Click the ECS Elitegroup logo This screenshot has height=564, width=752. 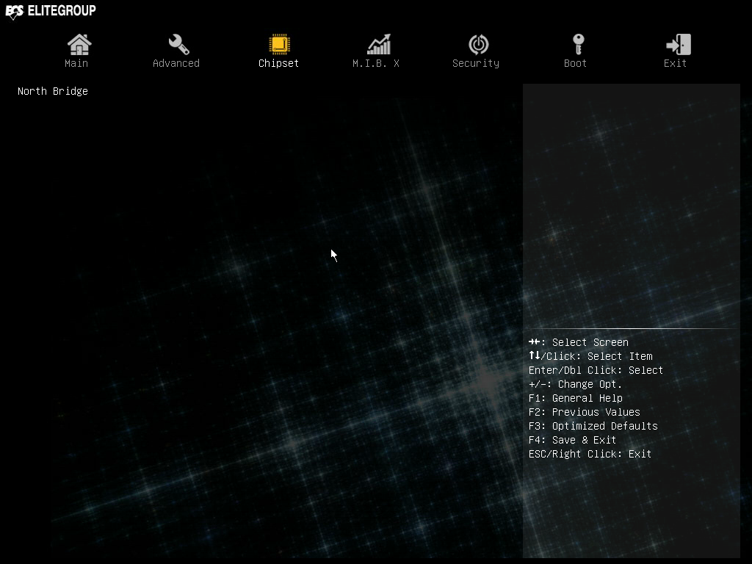[x=51, y=11]
